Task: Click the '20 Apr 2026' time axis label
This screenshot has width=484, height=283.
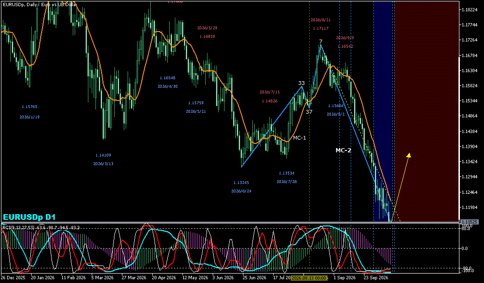Action: (164, 277)
